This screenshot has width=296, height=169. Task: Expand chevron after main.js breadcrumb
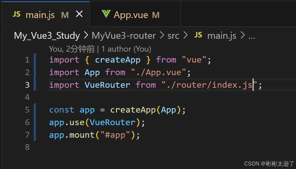242,35
